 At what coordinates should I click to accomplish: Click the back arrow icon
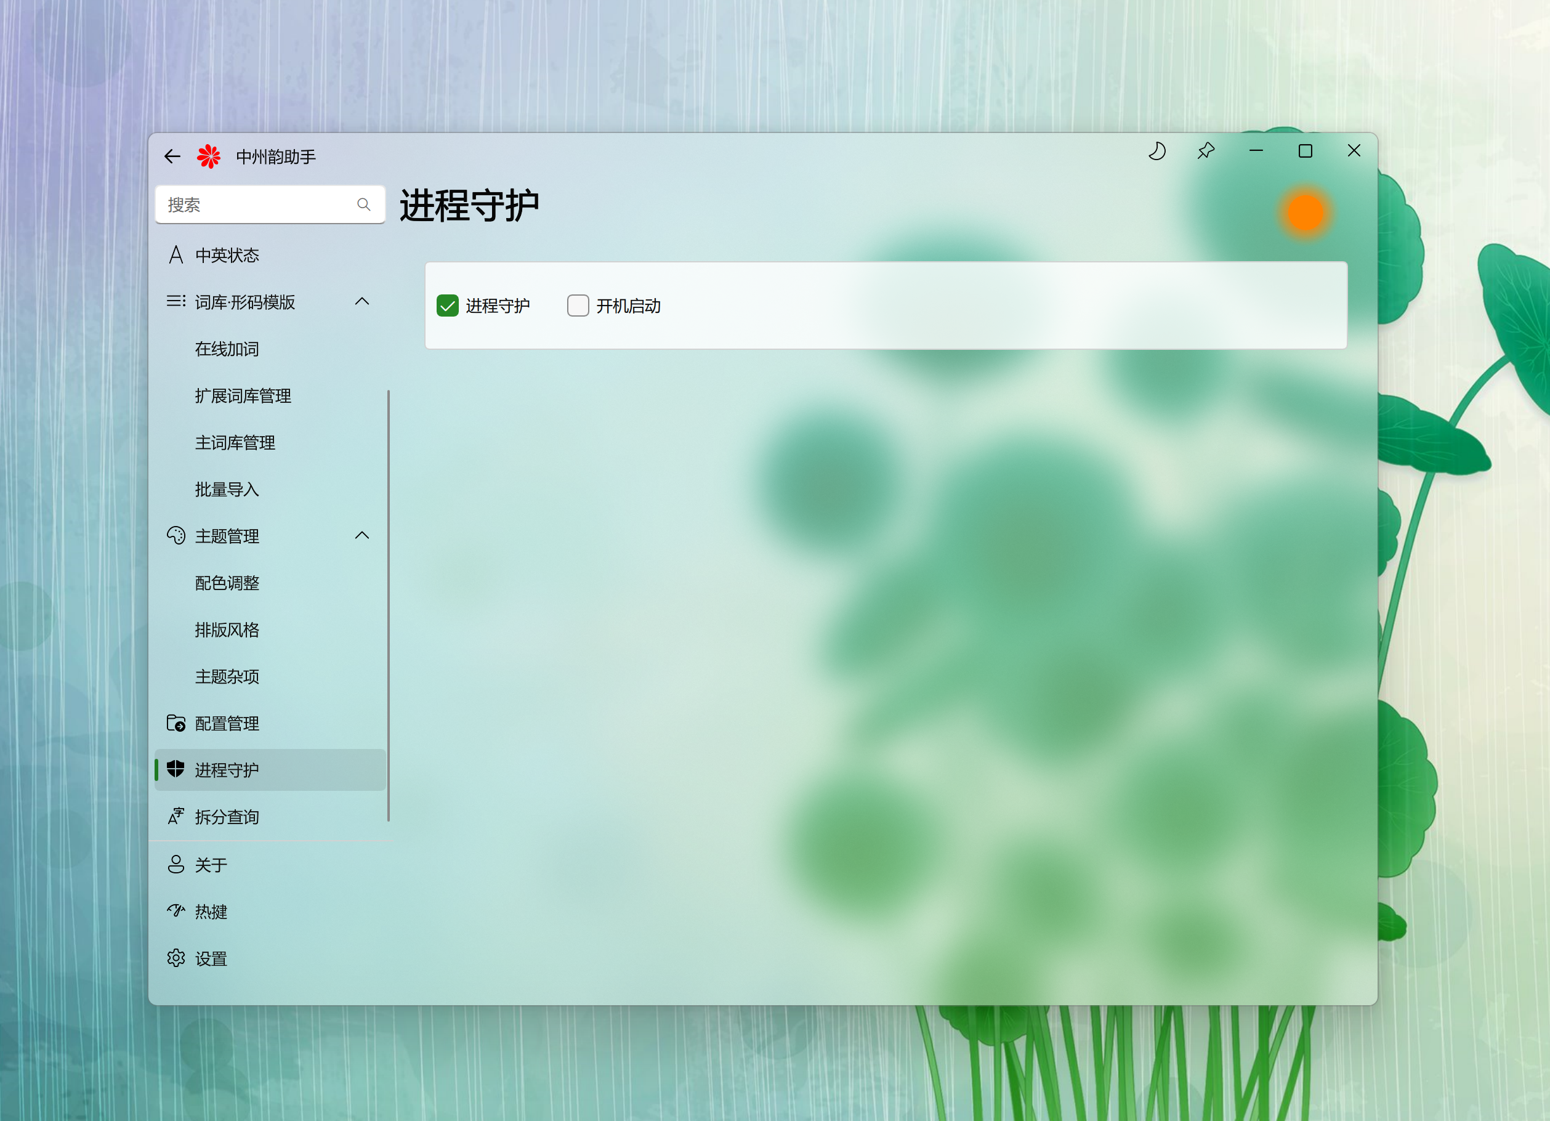[172, 156]
